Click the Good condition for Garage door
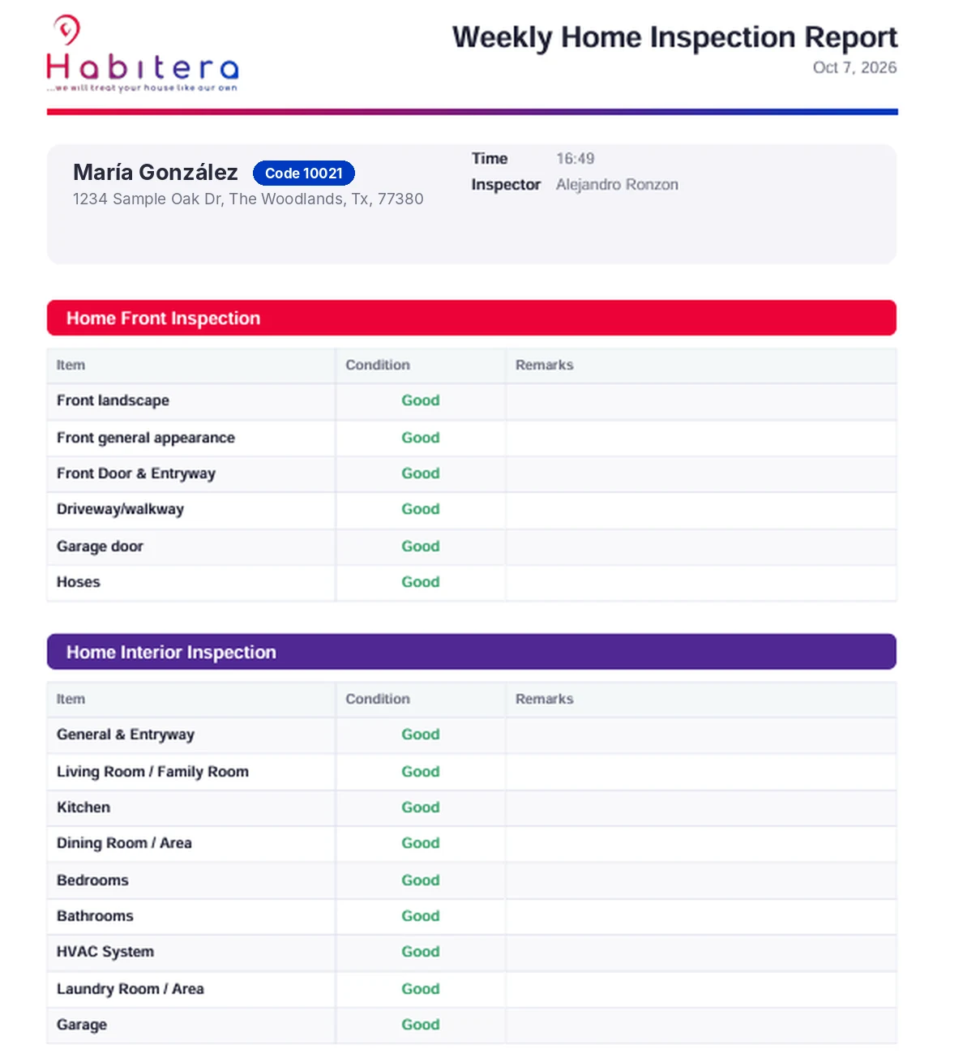Image resolution: width=963 pixels, height=1062 pixels. point(421,546)
